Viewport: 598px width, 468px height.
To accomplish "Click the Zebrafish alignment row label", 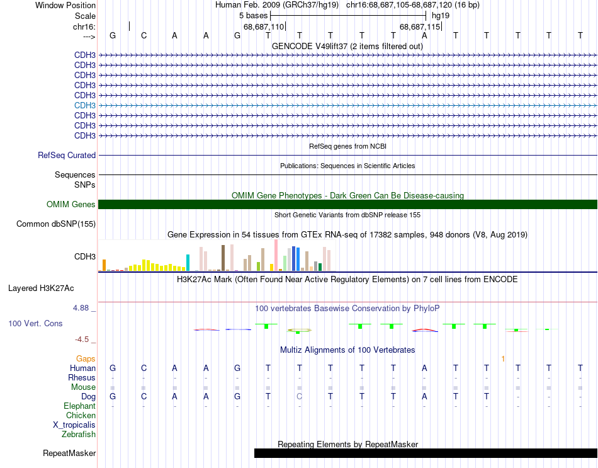I will pyautogui.click(x=79, y=435).
